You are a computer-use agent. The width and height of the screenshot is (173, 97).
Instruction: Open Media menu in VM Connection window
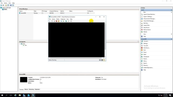(x=58, y=19)
